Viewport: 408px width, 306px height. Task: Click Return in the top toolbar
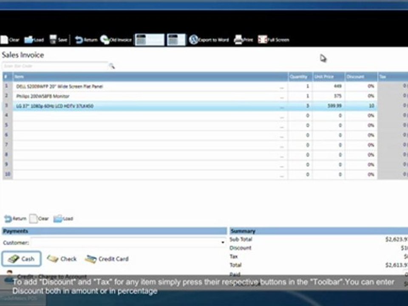tap(86, 40)
